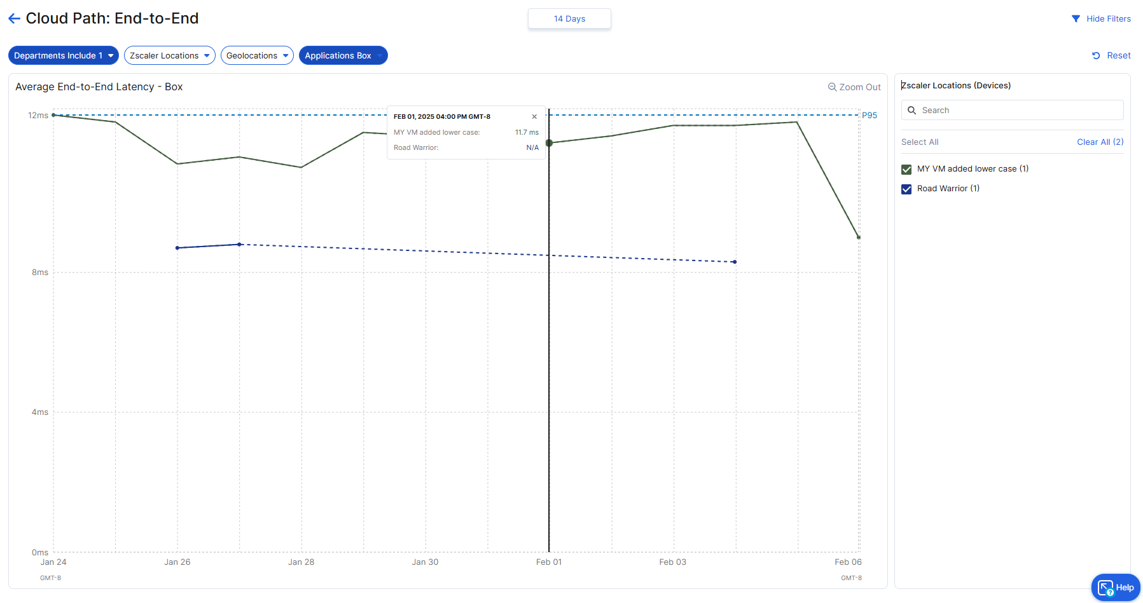
Task: Click the Zscaler Locations search field
Action: pyautogui.click(x=1018, y=111)
